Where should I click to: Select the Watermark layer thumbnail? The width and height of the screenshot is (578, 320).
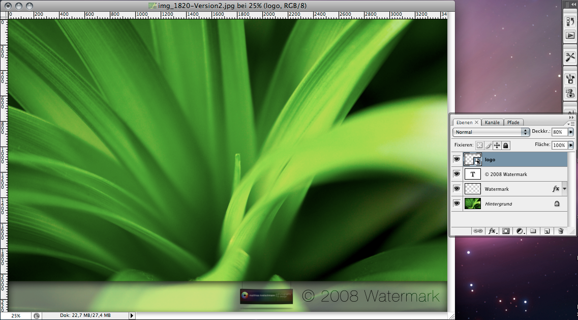473,189
